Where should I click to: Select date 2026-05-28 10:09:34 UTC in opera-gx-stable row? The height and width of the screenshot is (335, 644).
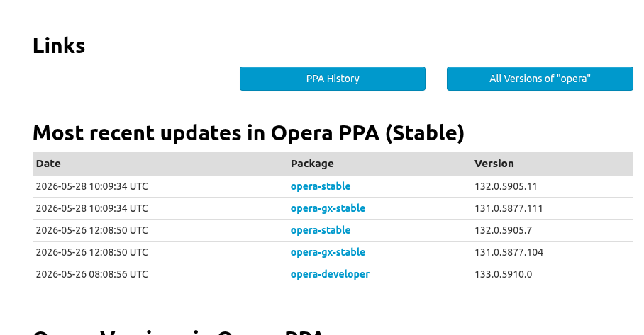[x=92, y=208]
